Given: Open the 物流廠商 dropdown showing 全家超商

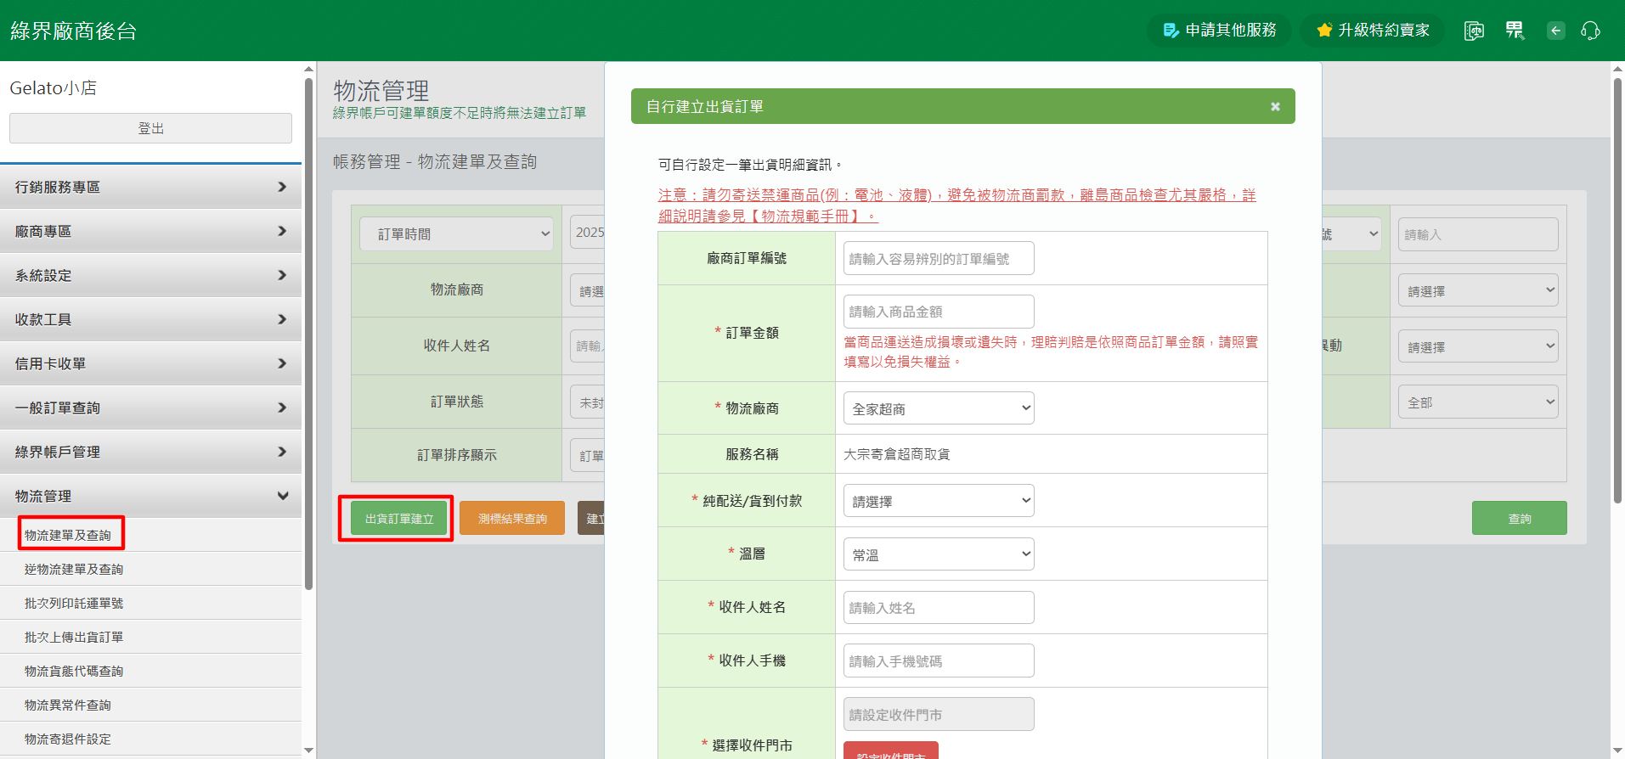Looking at the screenshot, I should tap(939, 408).
